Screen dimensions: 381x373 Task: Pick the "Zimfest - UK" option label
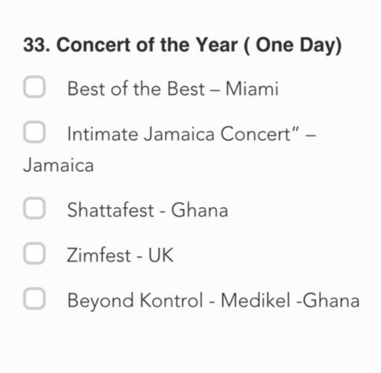click(x=120, y=255)
